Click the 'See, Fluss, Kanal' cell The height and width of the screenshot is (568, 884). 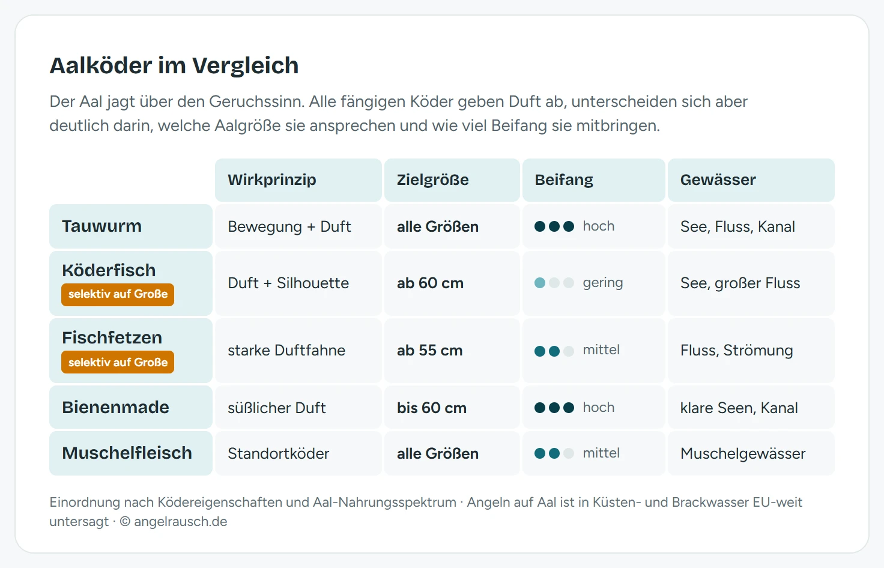[751, 226]
